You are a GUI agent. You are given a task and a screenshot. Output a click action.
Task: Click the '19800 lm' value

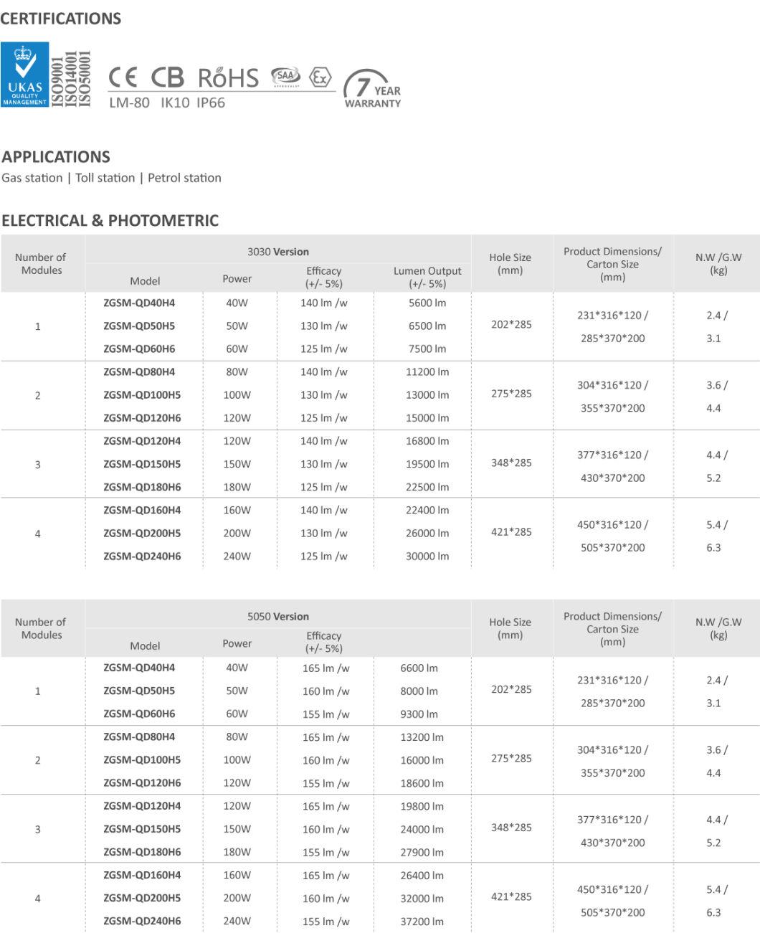422,806
